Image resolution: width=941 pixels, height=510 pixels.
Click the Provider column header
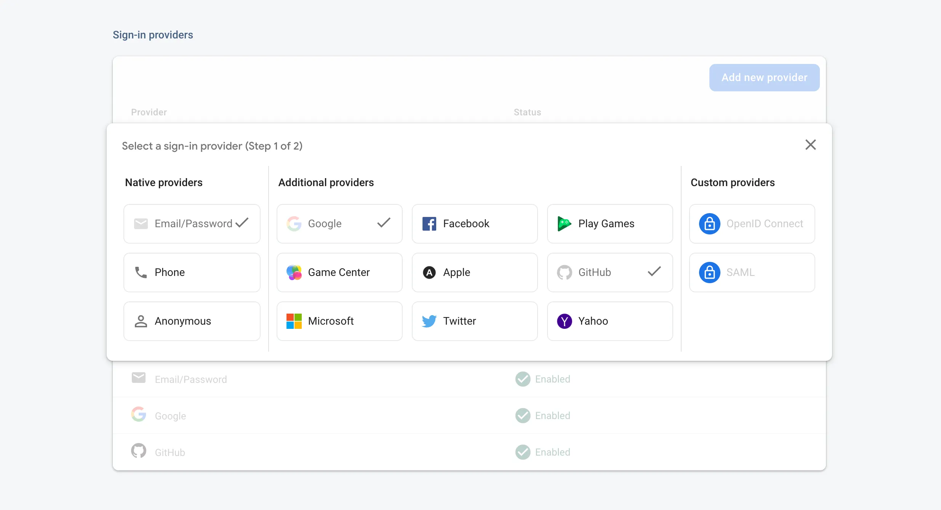(x=149, y=112)
